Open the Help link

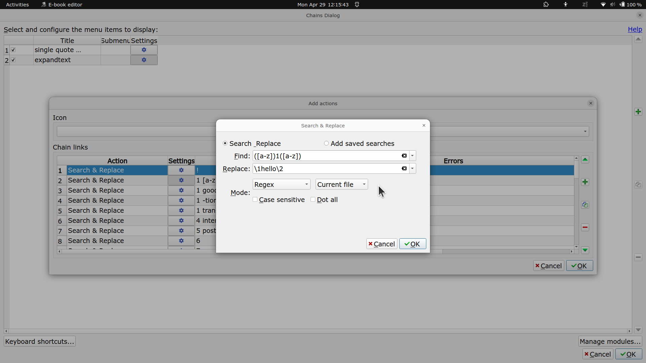[x=635, y=29]
